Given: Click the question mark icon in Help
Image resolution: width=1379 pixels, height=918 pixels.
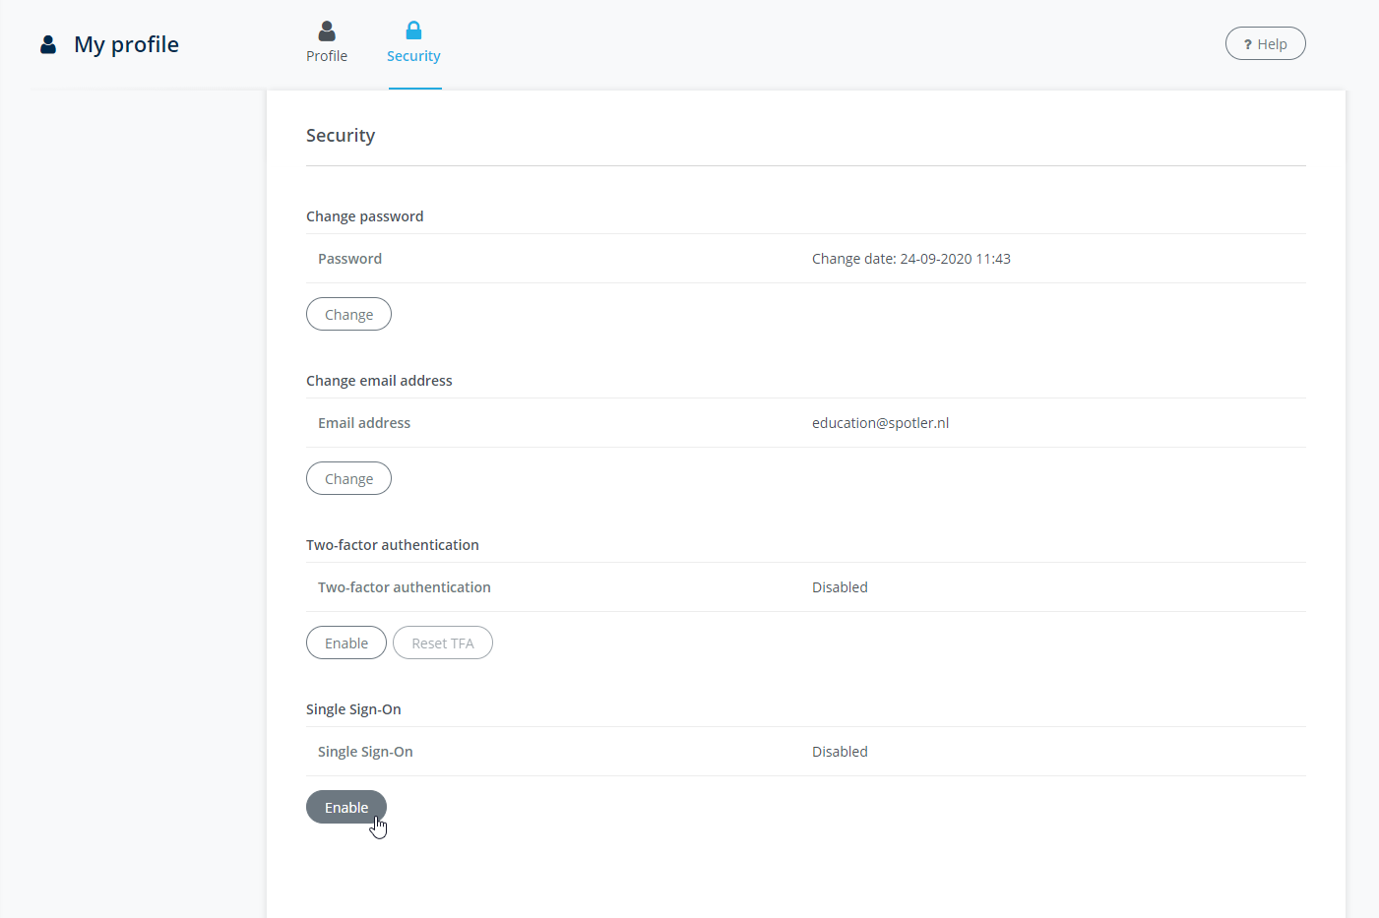Looking at the screenshot, I should click(1247, 44).
